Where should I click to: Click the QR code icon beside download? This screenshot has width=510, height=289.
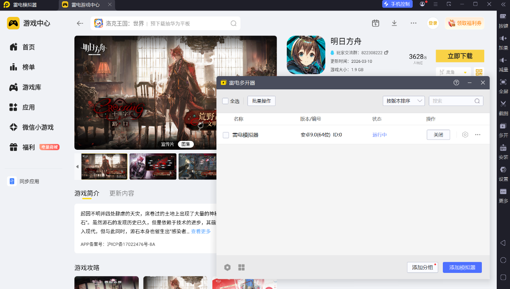coord(479,72)
